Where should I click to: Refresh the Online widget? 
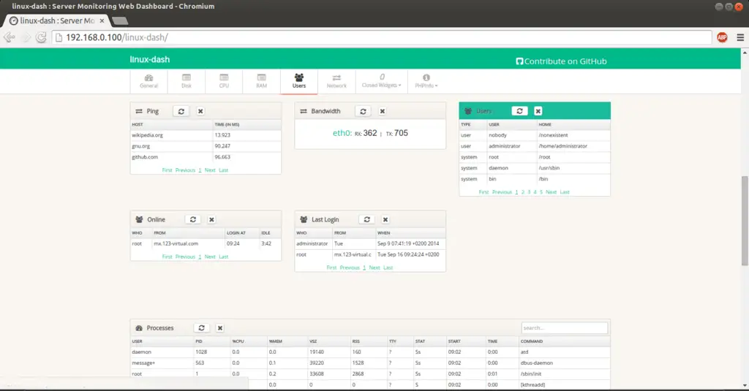tap(193, 219)
